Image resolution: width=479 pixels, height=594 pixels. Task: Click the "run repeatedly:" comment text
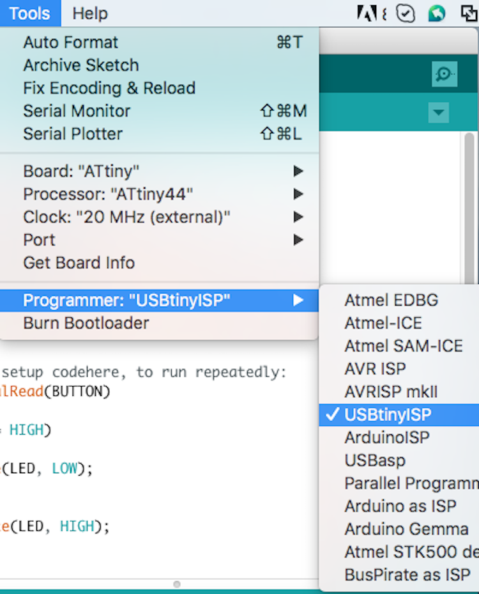click(224, 372)
